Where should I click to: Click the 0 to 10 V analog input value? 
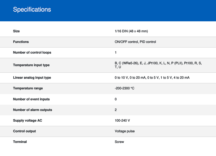click(152, 78)
